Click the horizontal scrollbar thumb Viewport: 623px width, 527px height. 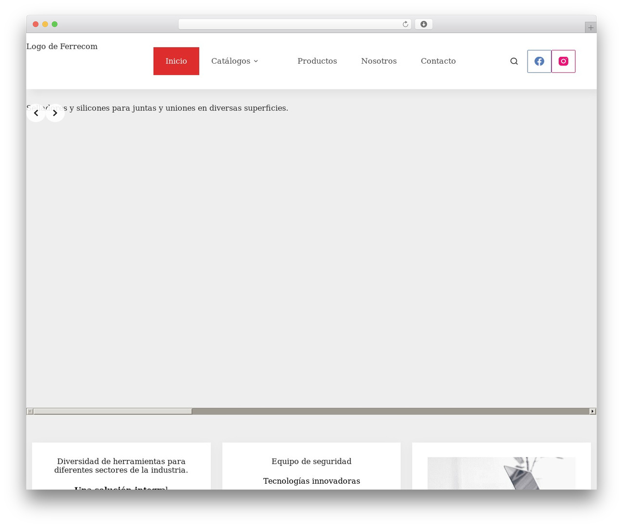pos(113,411)
